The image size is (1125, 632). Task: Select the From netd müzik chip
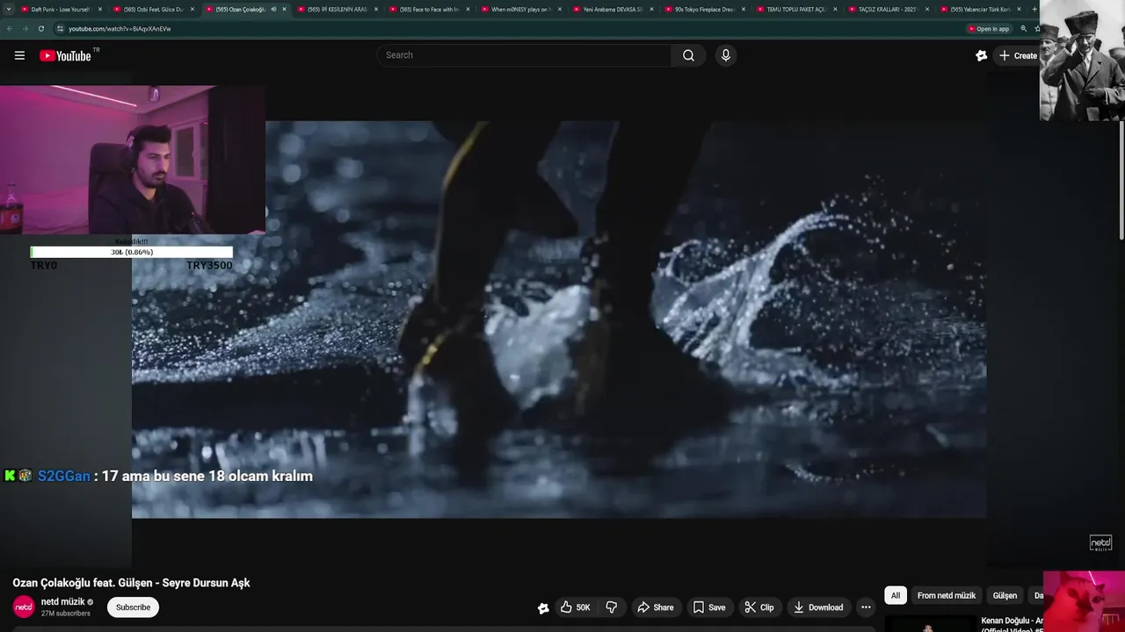coord(947,595)
